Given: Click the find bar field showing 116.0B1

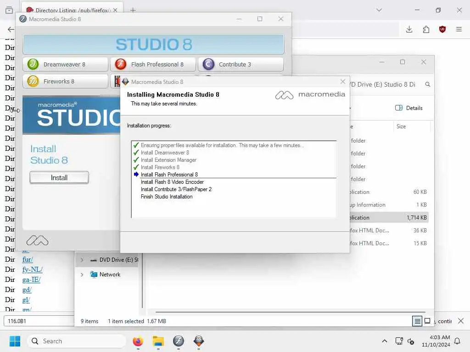Looking at the screenshot, I should (x=39, y=321).
